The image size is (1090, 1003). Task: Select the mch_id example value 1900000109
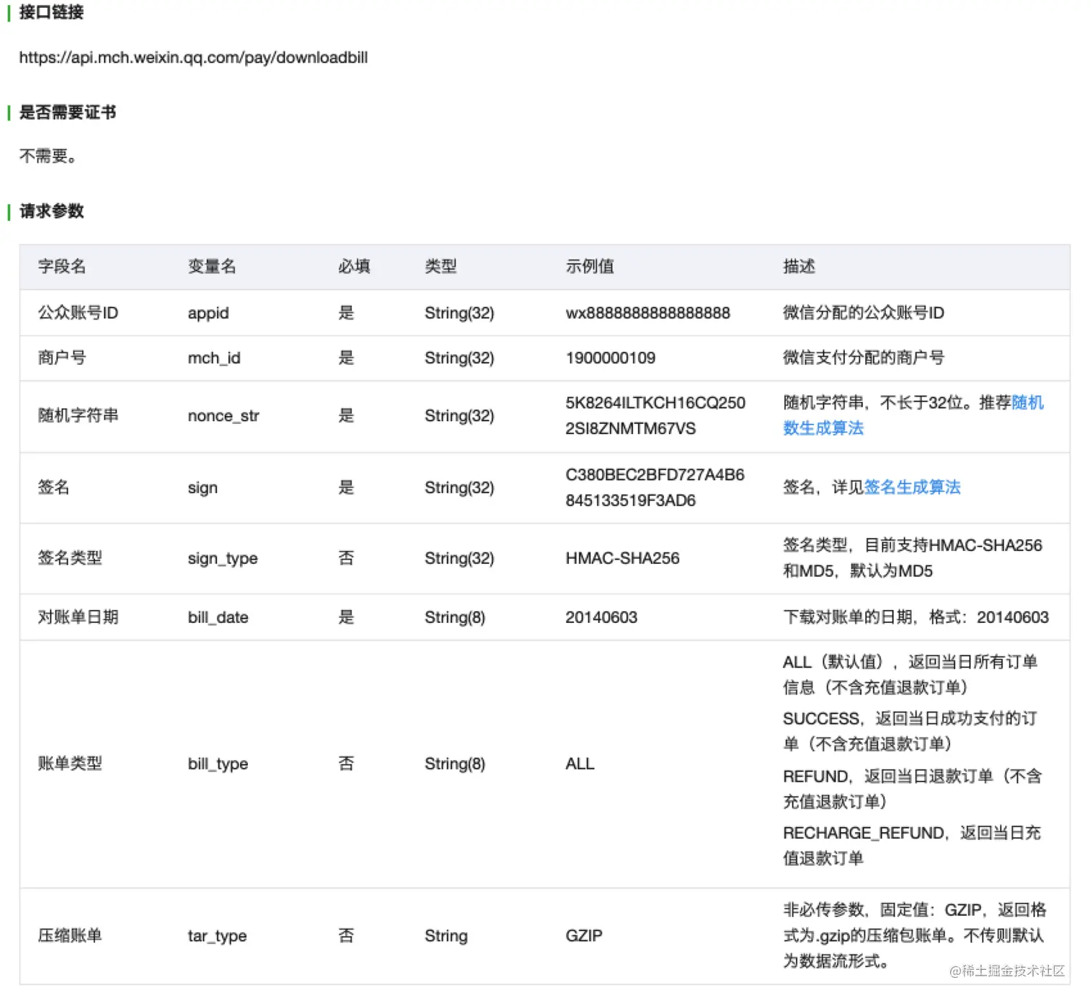click(x=610, y=358)
